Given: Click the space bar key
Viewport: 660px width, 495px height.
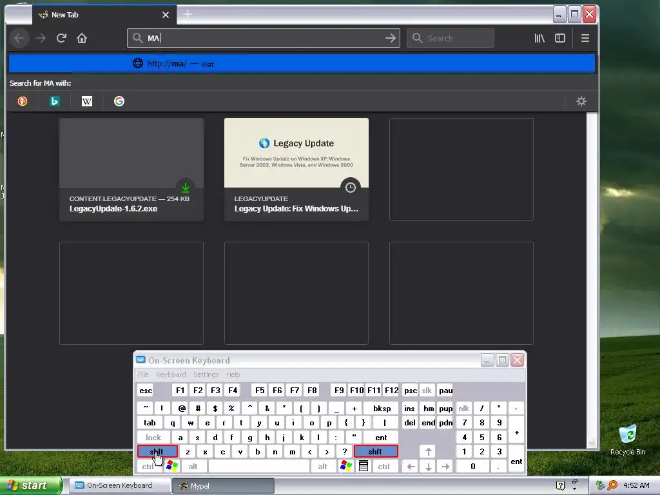Looking at the screenshot, I should 259,466.
